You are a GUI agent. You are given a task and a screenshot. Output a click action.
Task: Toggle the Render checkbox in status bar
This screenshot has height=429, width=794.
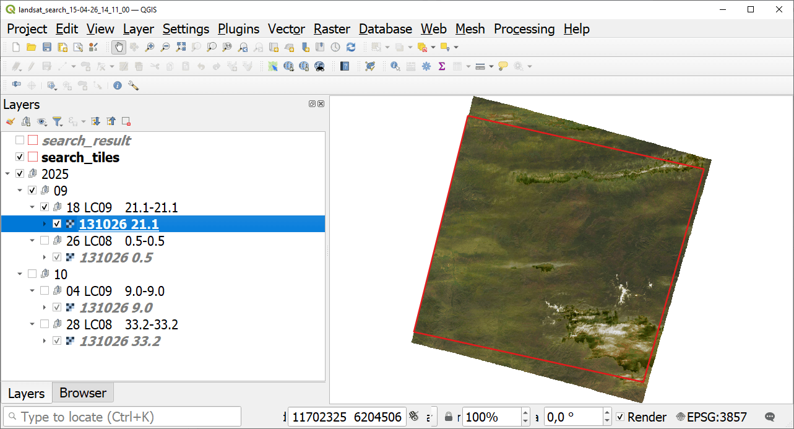[x=621, y=417]
